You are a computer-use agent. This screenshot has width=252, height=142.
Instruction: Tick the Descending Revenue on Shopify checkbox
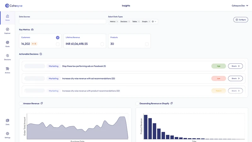pyautogui.click(x=137, y=104)
